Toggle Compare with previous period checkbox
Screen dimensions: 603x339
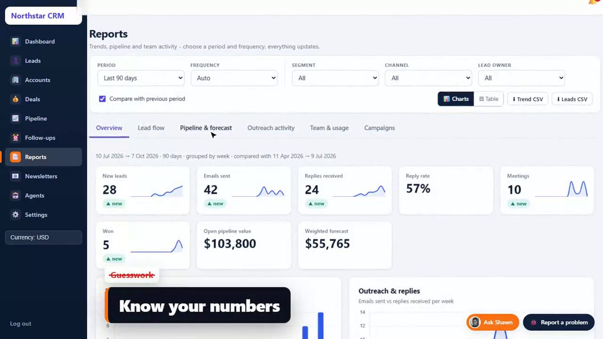point(102,99)
